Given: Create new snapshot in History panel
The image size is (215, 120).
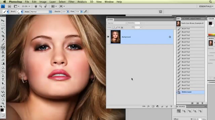Looking at the screenshot, I should click(x=198, y=103).
